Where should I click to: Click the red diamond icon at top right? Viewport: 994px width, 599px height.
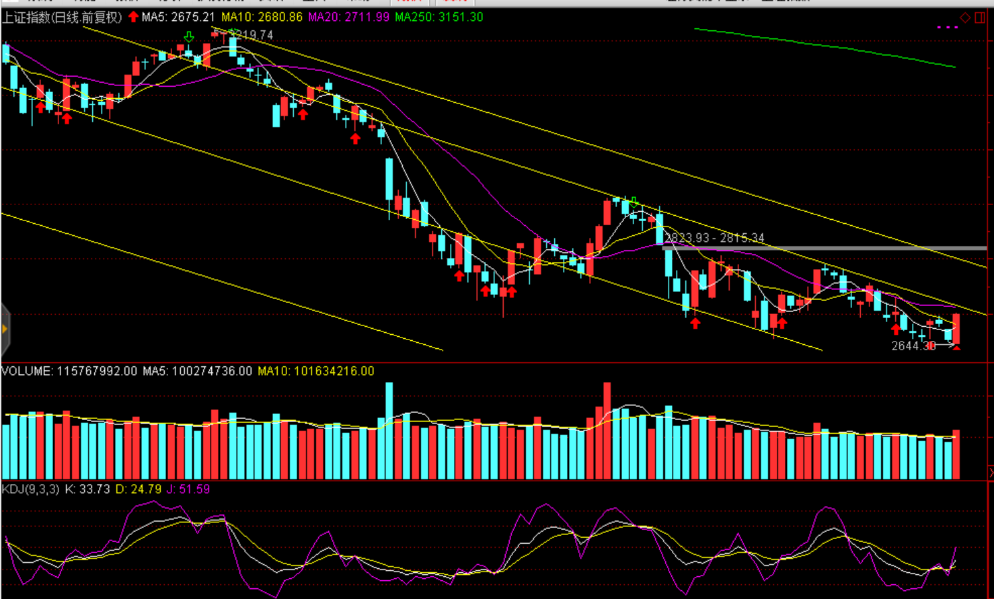click(x=965, y=17)
